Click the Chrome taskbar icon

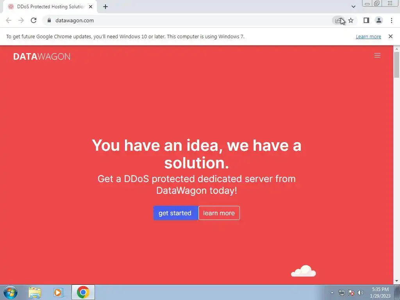tap(83, 292)
